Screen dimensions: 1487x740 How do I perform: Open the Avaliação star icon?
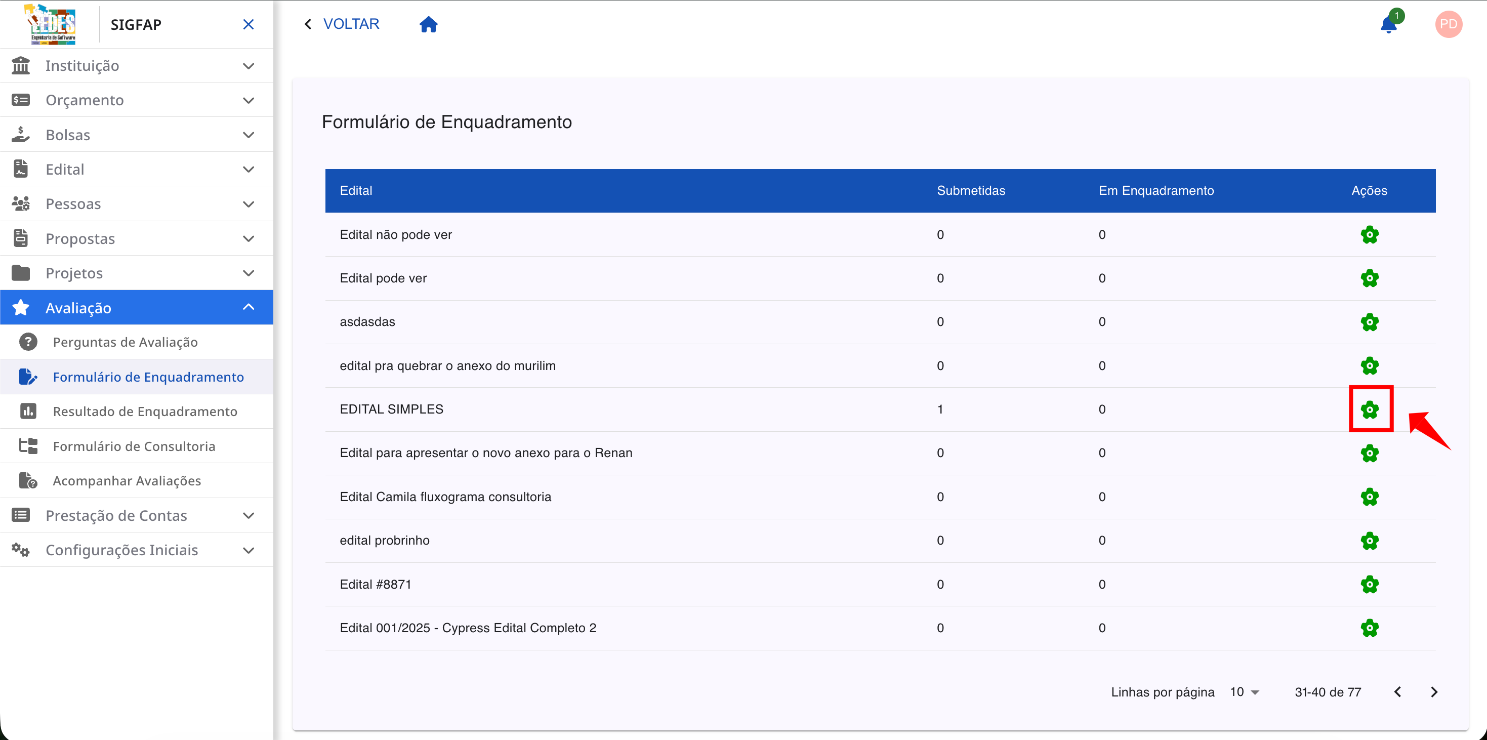pyautogui.click(x=21, y=307)
